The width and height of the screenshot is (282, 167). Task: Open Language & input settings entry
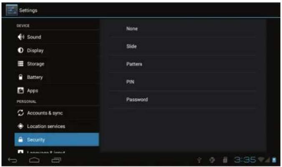[x=57, y=151]
